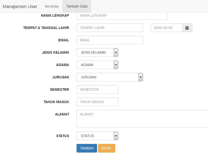Submit form with the Tambah button
The image size is (208, 153).
[87, 148]
